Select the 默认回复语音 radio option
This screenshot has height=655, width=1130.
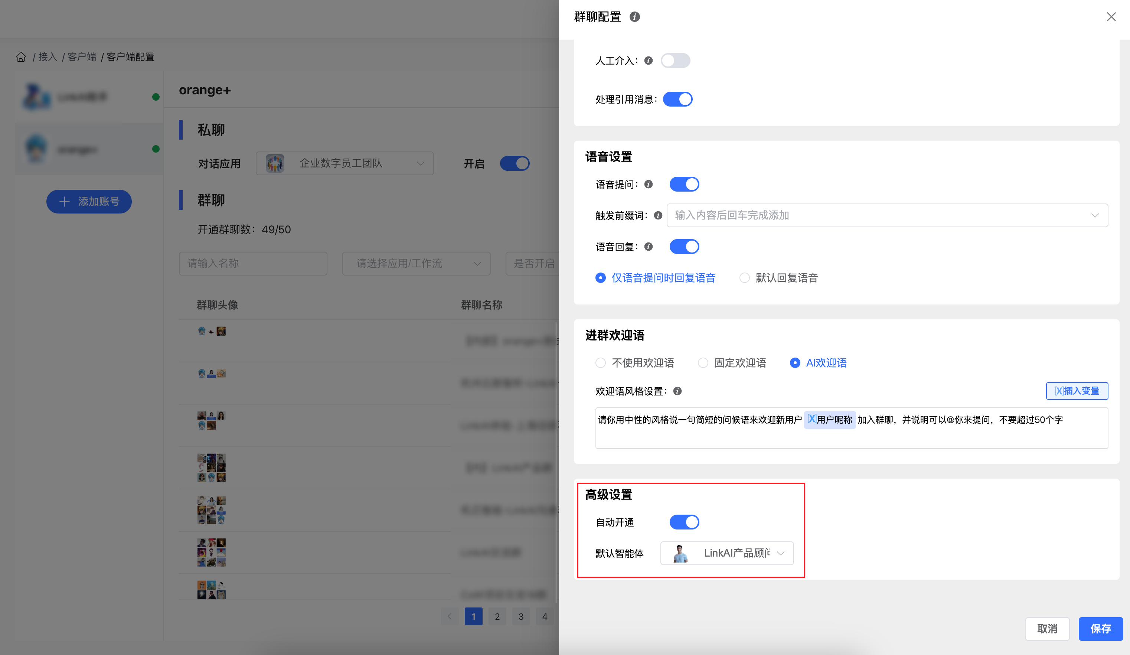pyautogui.click(x=744, y=278)
